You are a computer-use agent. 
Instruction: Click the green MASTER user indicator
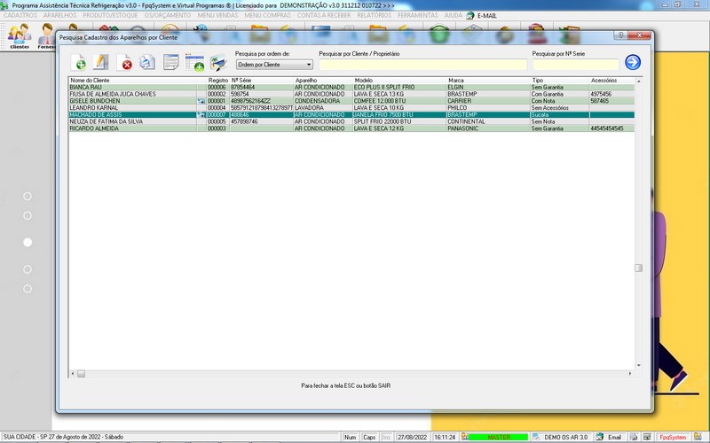tap(499, 438)
